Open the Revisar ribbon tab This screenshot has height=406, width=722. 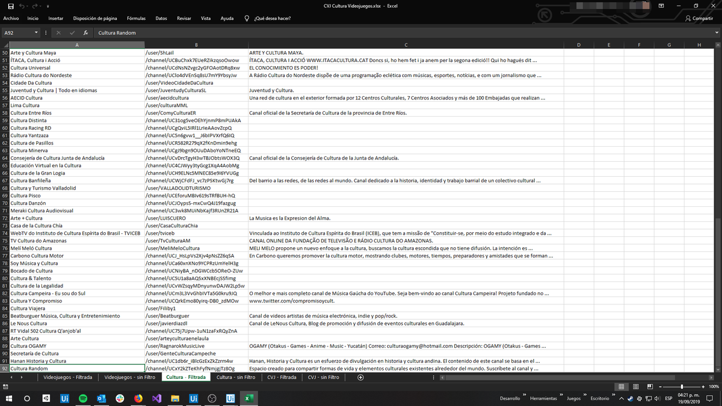pos(184,19)
